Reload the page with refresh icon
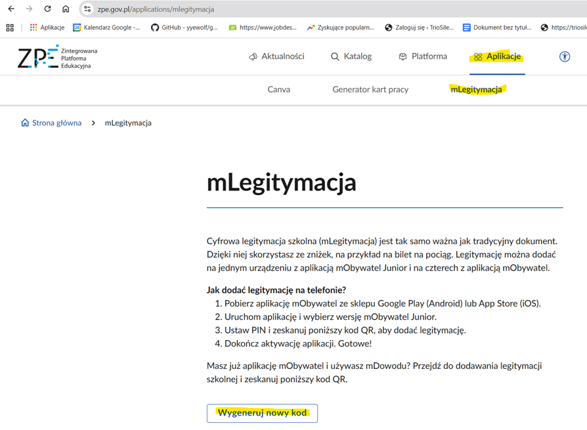The image size is (587, 430). click(47, 9)
